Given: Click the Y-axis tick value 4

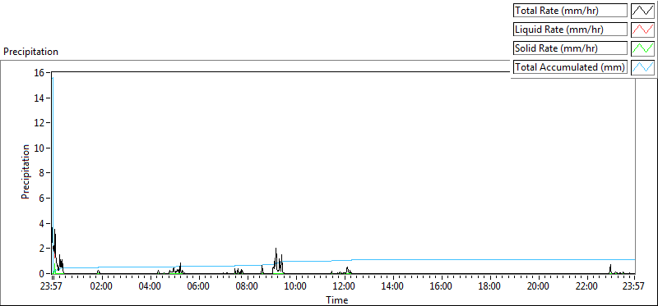Looking at the screenshot, I should pyautogui.click(x=42, y=223).
